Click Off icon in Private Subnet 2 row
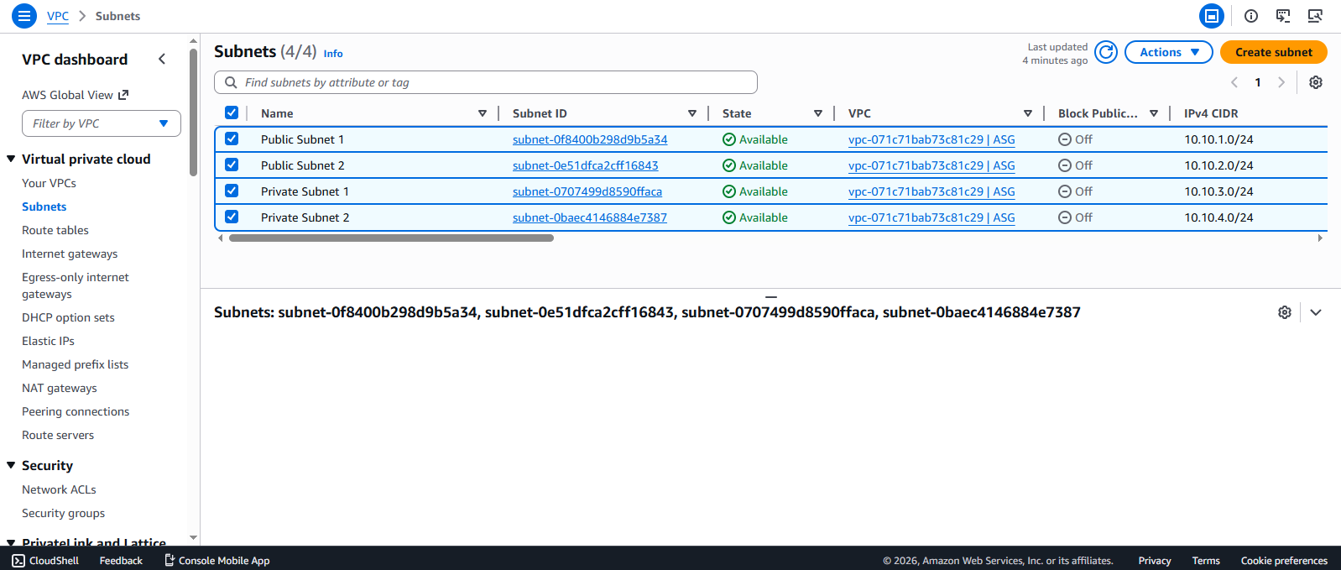This screenshot has height=570, width=1341. point(1065,217)
